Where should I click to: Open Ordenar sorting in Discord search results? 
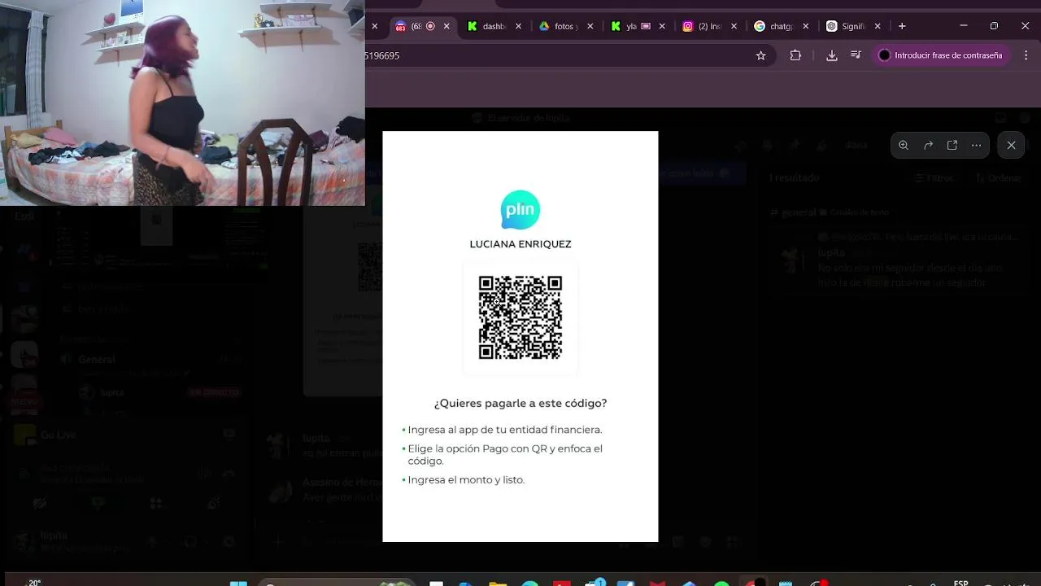click(999, 177)
